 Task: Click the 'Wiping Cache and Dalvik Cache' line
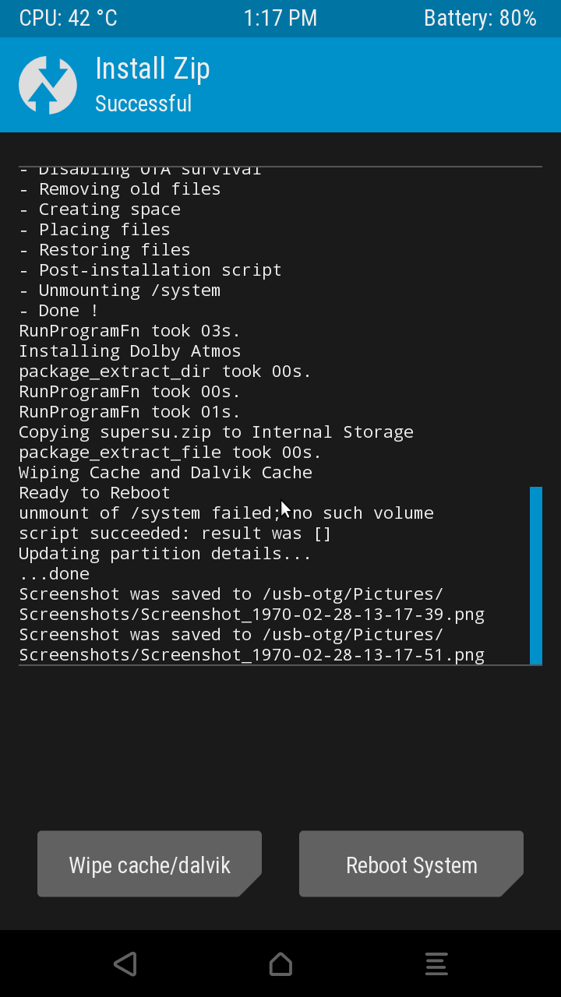click(x=165, y=473)
